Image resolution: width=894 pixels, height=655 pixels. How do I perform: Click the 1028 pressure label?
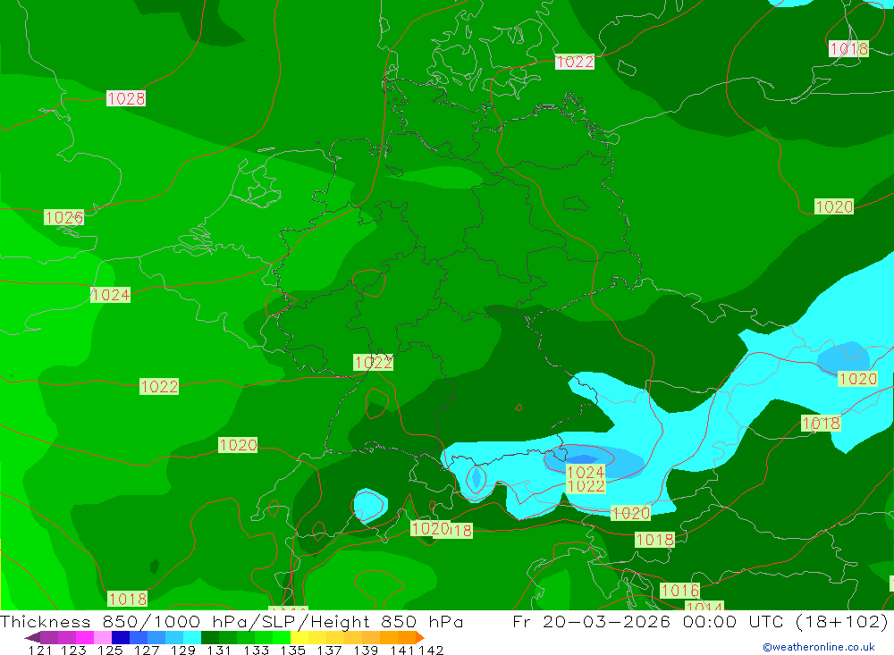pyautogui.click(x=126, y=98)
